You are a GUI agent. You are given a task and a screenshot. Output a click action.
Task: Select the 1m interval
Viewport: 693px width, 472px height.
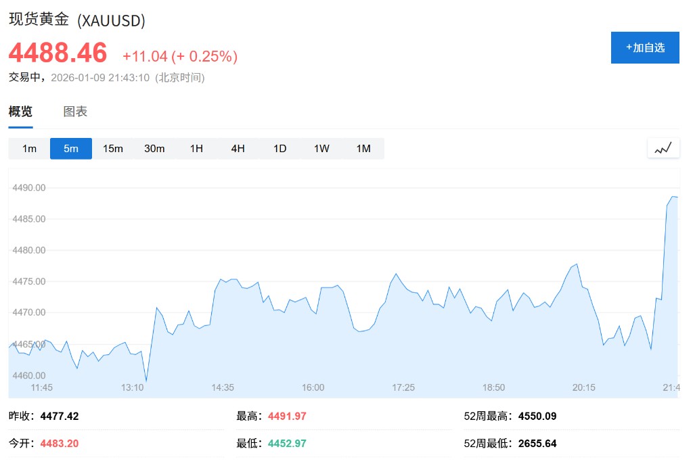29,149
